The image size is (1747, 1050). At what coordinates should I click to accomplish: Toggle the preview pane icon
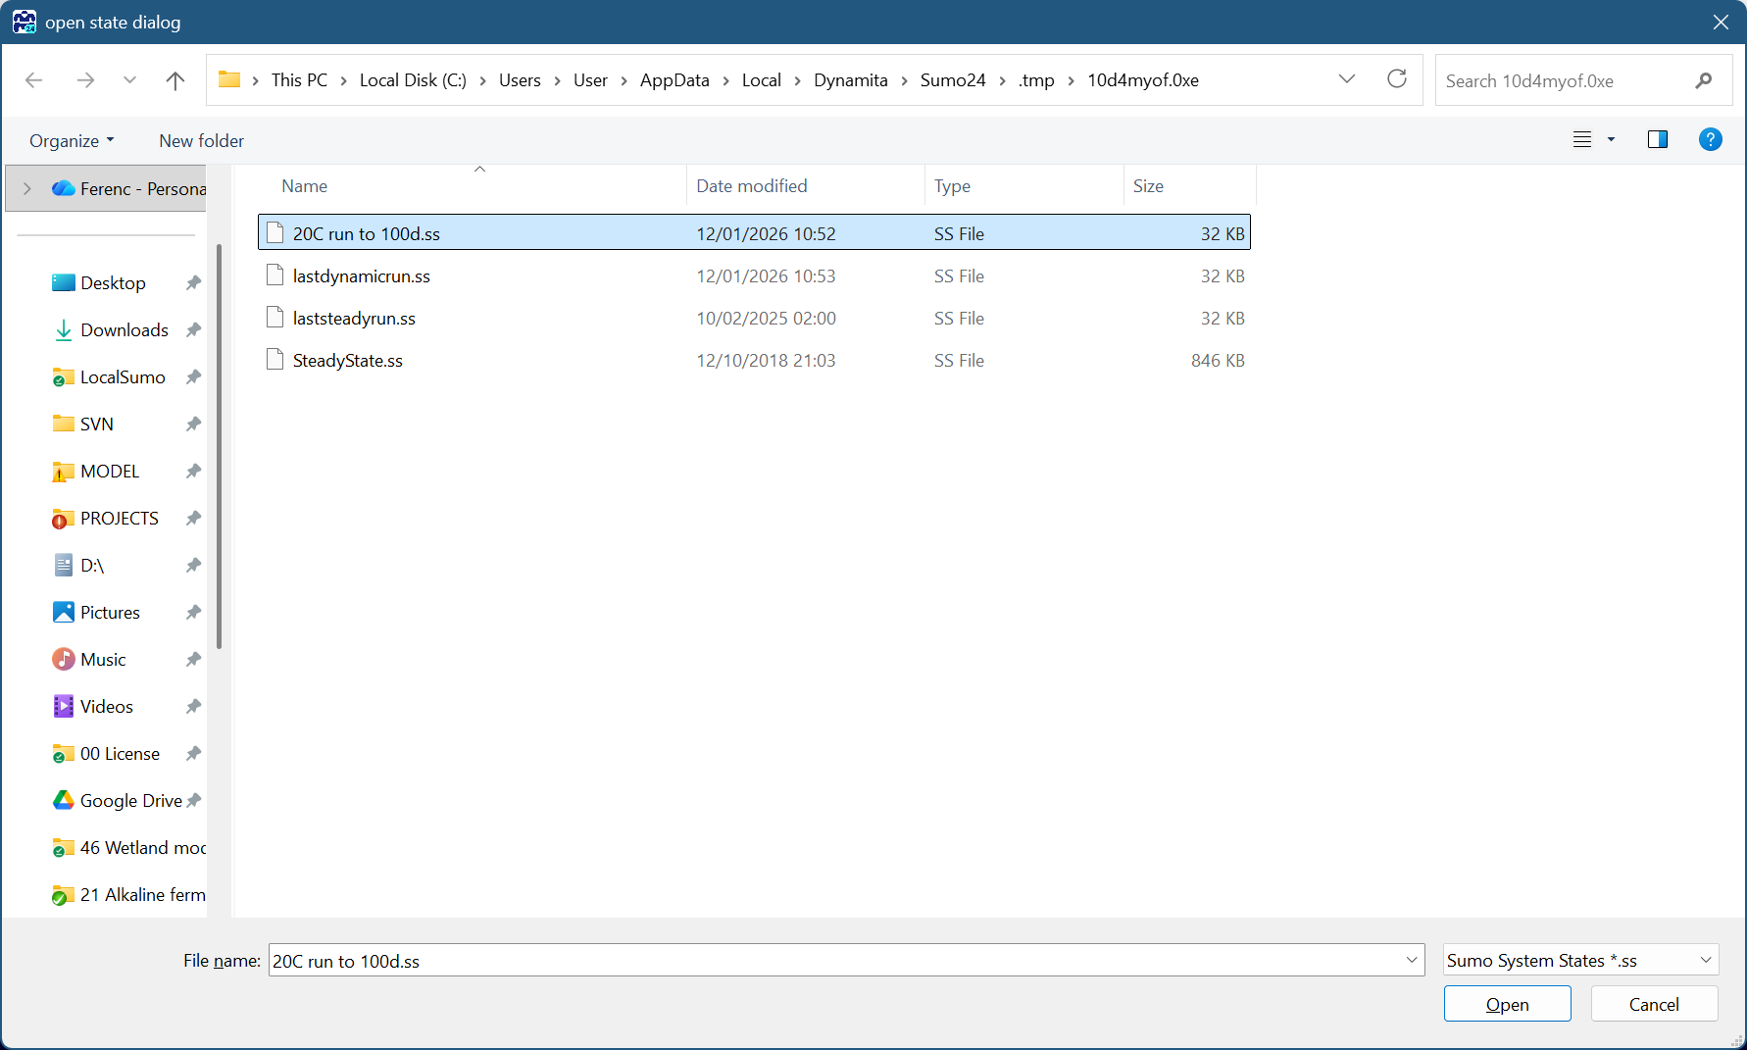coord(1657,140)
